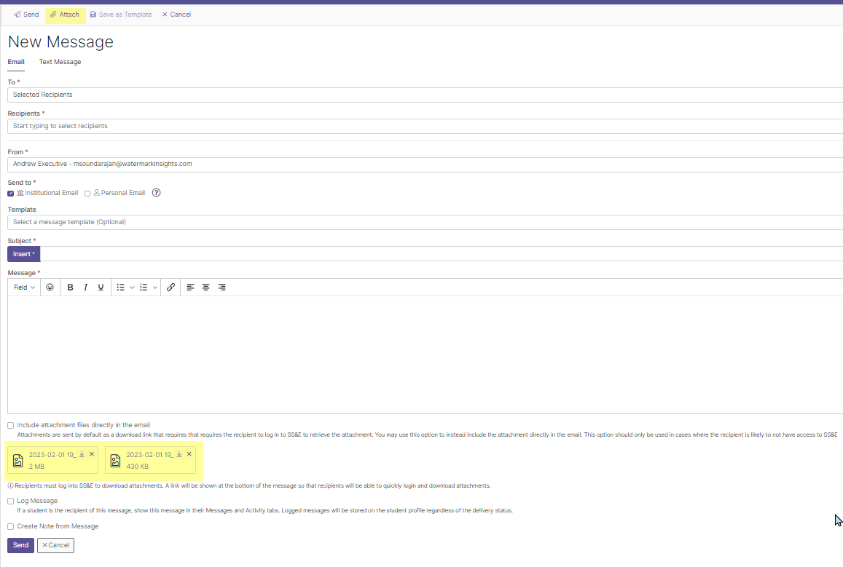Open the Field dropdown in editor toolbar
The width and height of the screenshot is (843, 567).
coord(24,288)
